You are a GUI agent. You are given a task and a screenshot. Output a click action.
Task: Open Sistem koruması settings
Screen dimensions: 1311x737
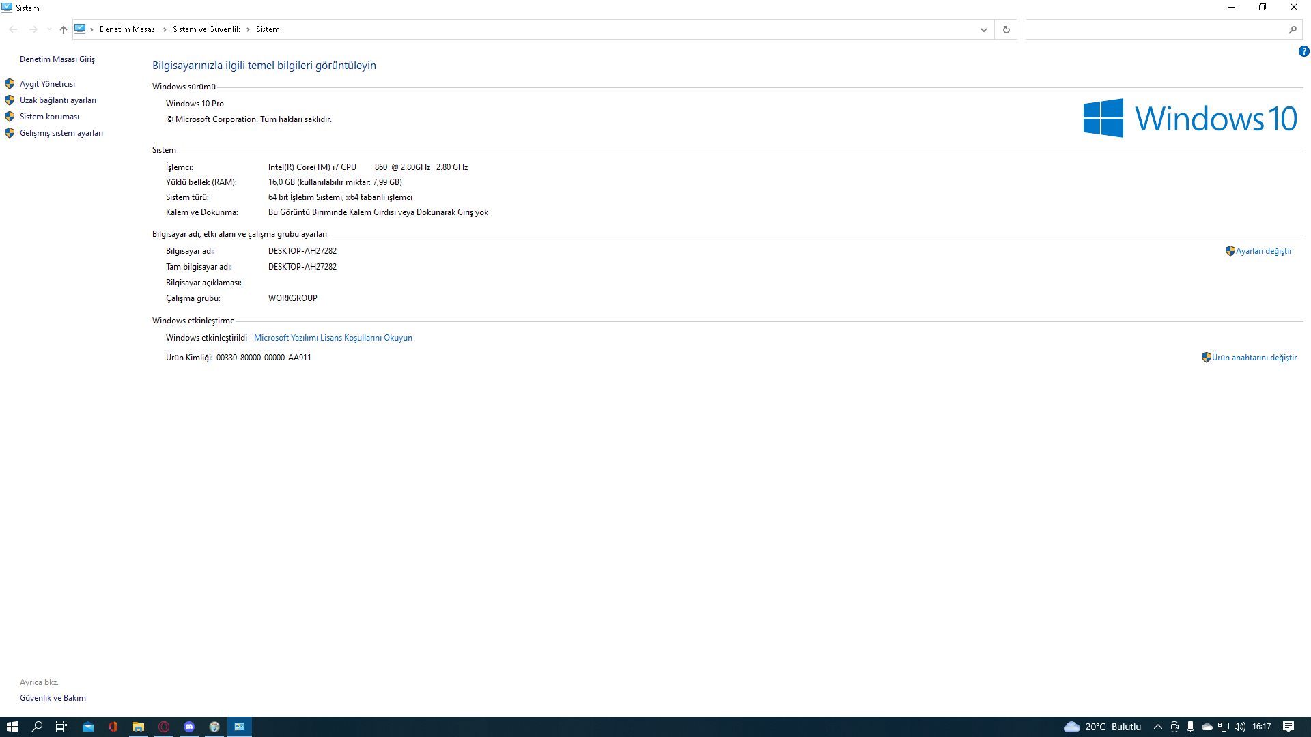(49, 117)
